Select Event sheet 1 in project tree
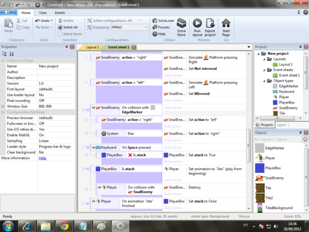Image resolution: width=309 pixels, height=232 pixels. pyautogui.click(x=286, y=75)
